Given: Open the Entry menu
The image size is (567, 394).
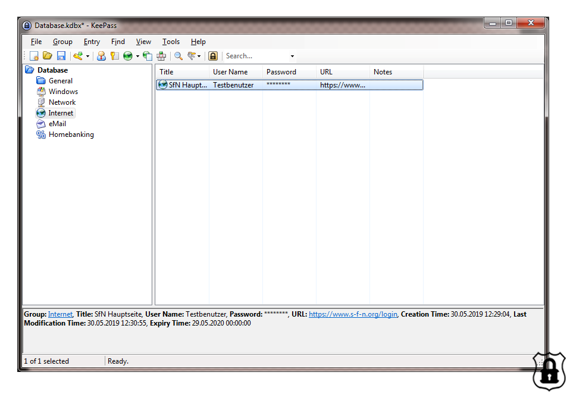Looking at the screenshot, I should [x=92, y=42].
